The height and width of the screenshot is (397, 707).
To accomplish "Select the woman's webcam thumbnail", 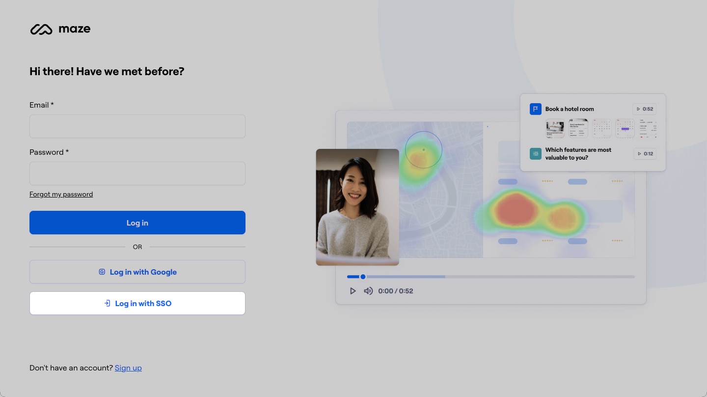I will pyautogui.click(x=357, y=207).
